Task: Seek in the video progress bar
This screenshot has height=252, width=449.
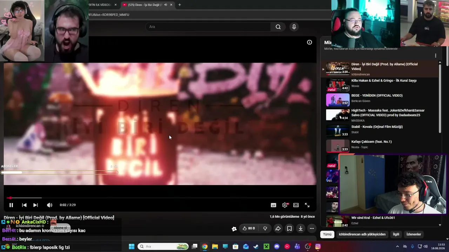Action: [x=160, y=198]
